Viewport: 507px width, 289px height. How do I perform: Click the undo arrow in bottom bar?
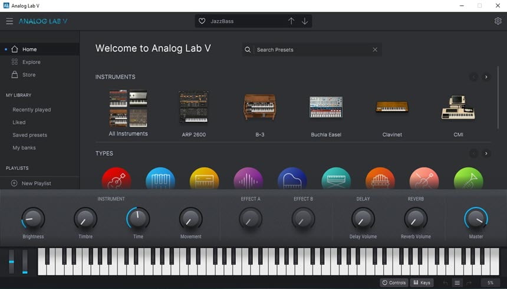[x=446, y=283]
